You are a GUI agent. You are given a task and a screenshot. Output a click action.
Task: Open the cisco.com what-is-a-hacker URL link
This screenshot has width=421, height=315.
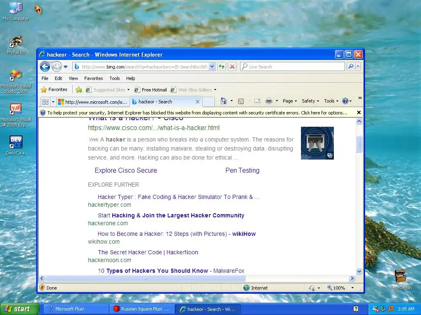[x=154, y=128]
